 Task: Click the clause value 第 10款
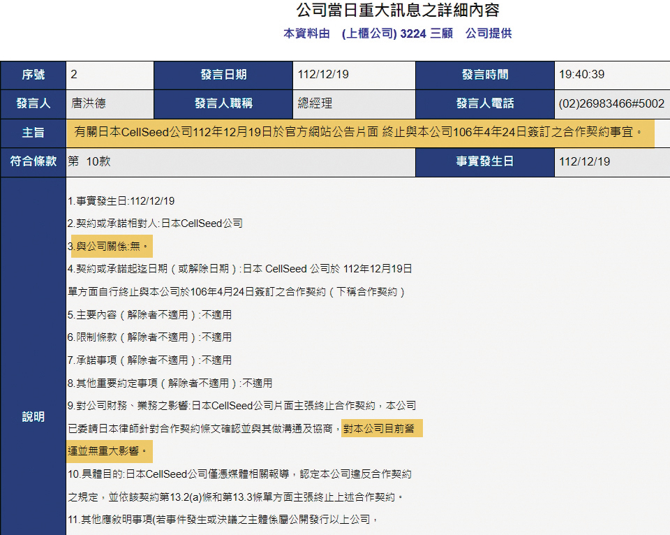coord(89,161)
